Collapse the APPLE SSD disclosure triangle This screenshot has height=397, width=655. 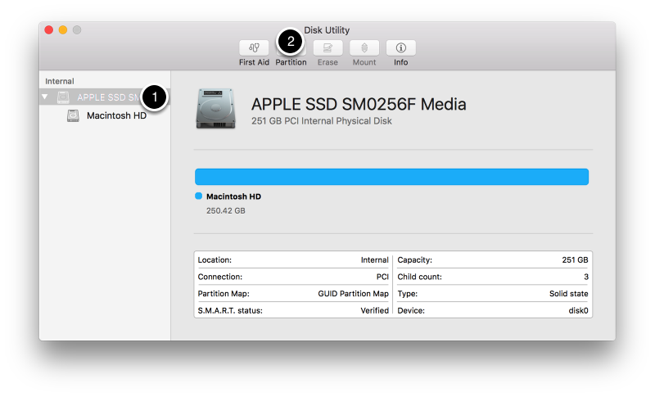[46, 97]
